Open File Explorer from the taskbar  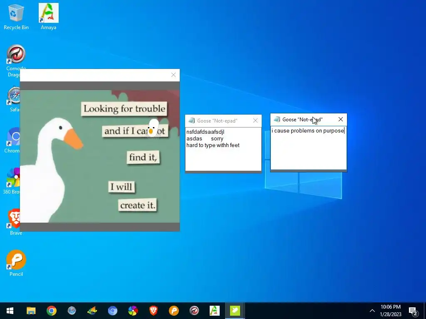(x=31, y=311)
